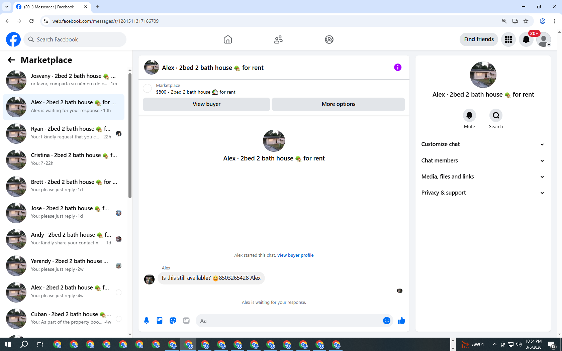This screenshot has height=351, width=562.
Task: Mute this conversation with the bell icon
Action: tap(469, 115)
